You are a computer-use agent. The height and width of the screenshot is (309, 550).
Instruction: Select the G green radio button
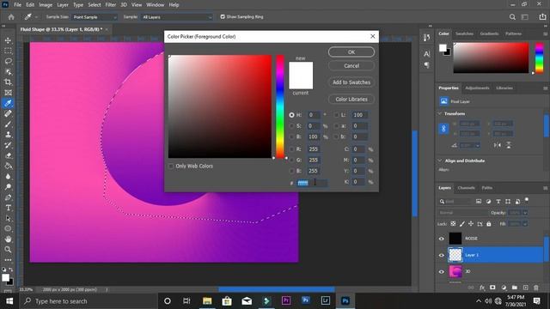click(x=291, y=161)
